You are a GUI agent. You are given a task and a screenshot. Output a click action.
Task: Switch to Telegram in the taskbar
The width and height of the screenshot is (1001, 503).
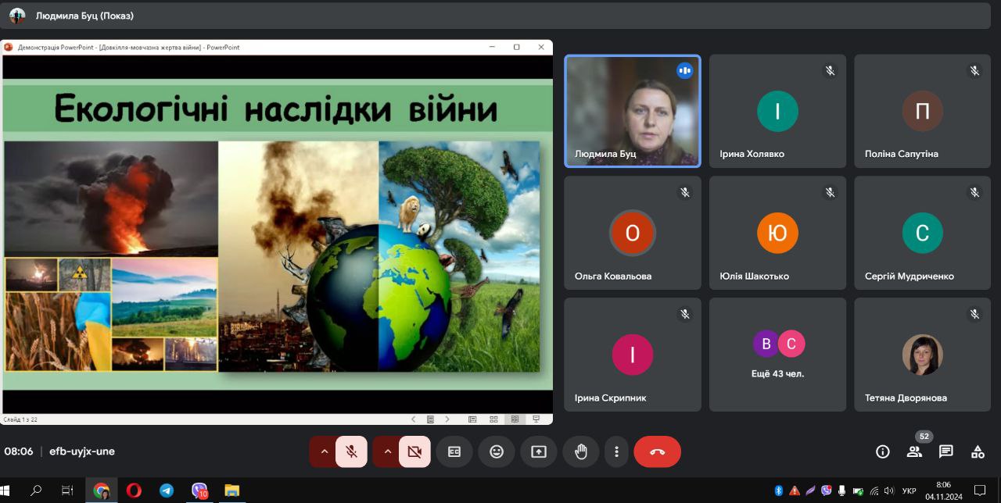[167, 491]
